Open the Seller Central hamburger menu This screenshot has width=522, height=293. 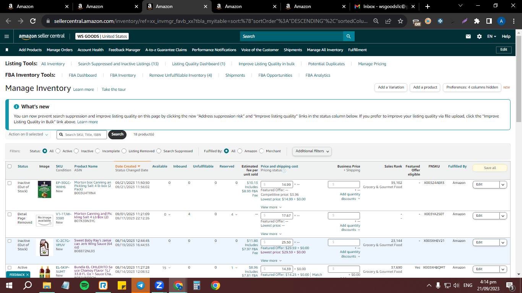point(6,36)
